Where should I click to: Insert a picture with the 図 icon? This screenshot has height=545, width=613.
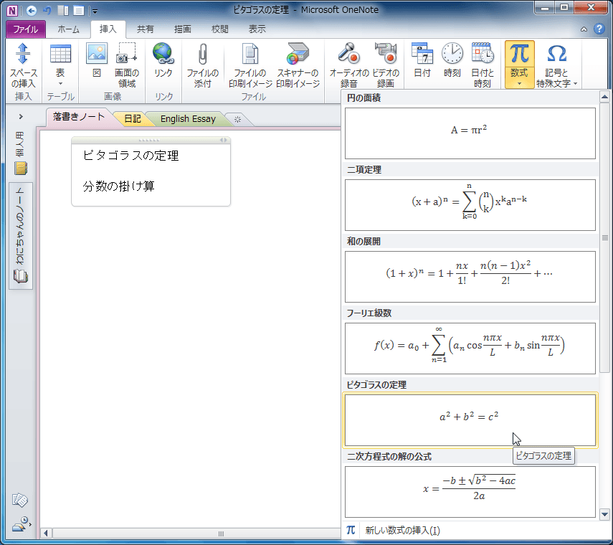click(97, 61)
